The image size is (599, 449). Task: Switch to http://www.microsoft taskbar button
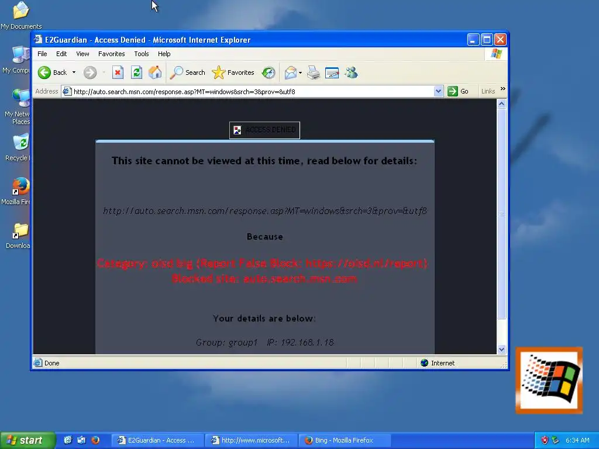tap(252, 440)
